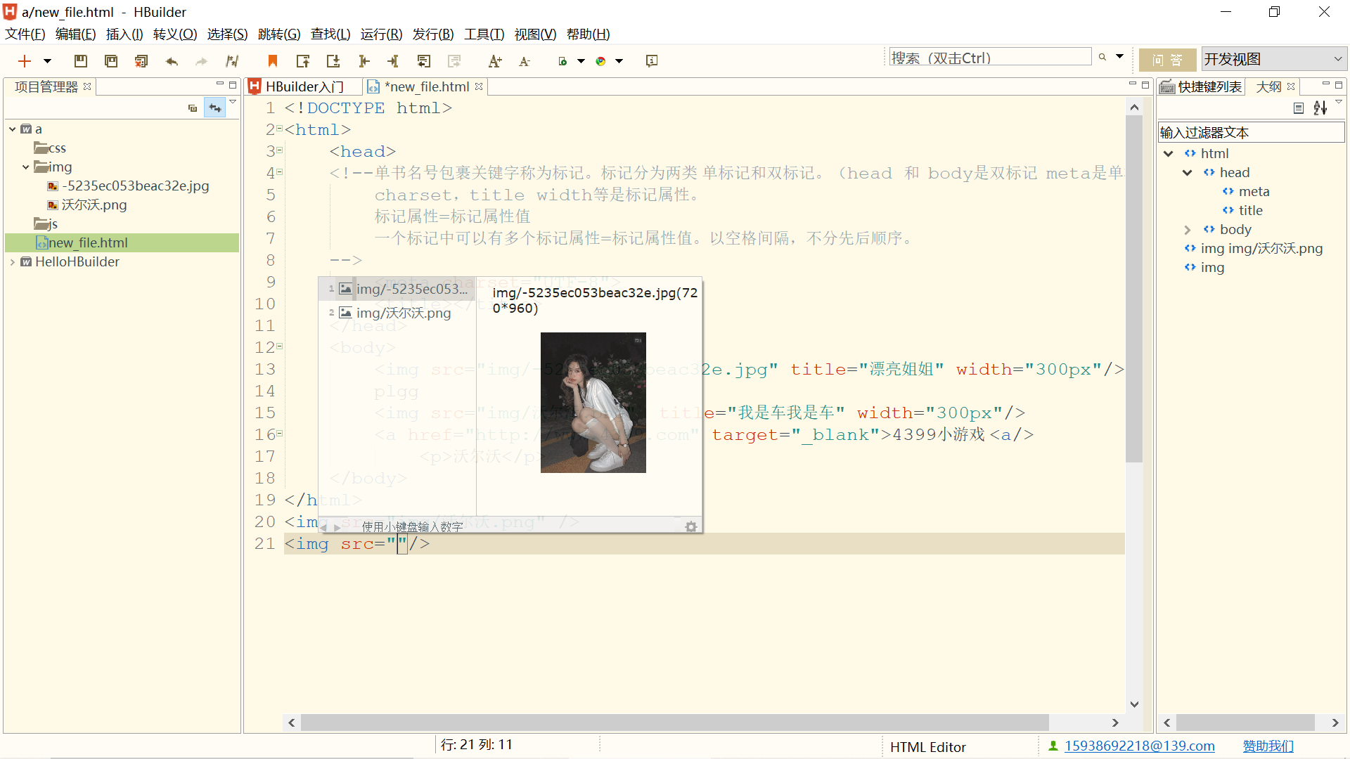
Task: Open the 运行(R) menu
Action: coord(381,34)
